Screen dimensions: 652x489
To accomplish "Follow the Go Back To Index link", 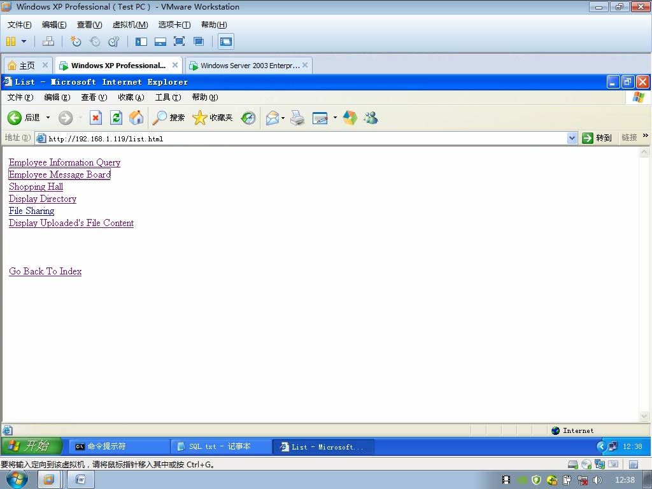I will click(45, 271).
